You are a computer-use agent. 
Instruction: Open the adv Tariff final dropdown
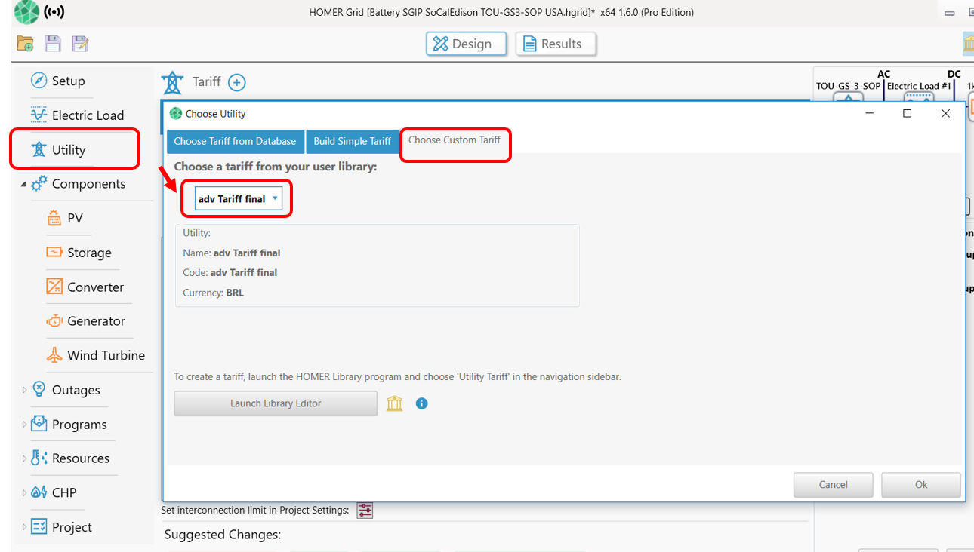coord(238,199)
